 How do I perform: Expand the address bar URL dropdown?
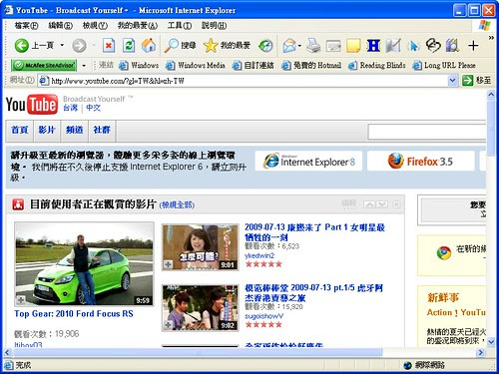tap(452, 80)
